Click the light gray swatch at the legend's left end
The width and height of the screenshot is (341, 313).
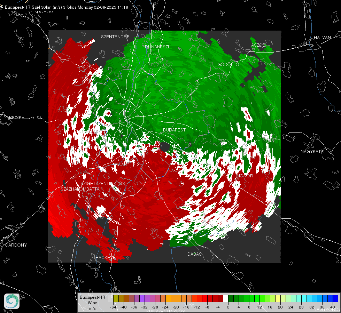tap(111, 298)
